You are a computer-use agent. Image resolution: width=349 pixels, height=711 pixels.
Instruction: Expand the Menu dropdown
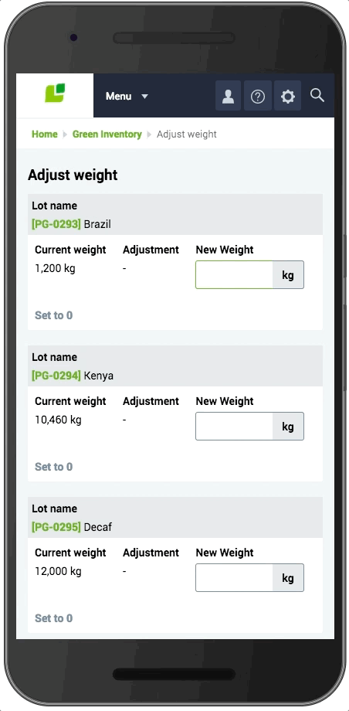click(127, 96)
